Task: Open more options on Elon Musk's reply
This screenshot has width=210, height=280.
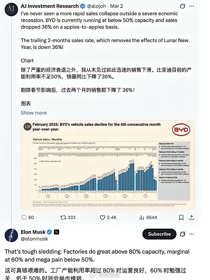Action: coord(192,234)
